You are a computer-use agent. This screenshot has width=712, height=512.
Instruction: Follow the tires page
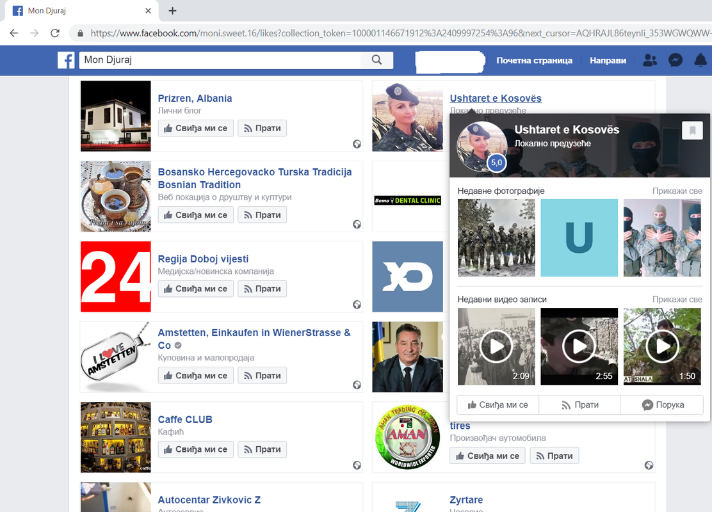554,456
